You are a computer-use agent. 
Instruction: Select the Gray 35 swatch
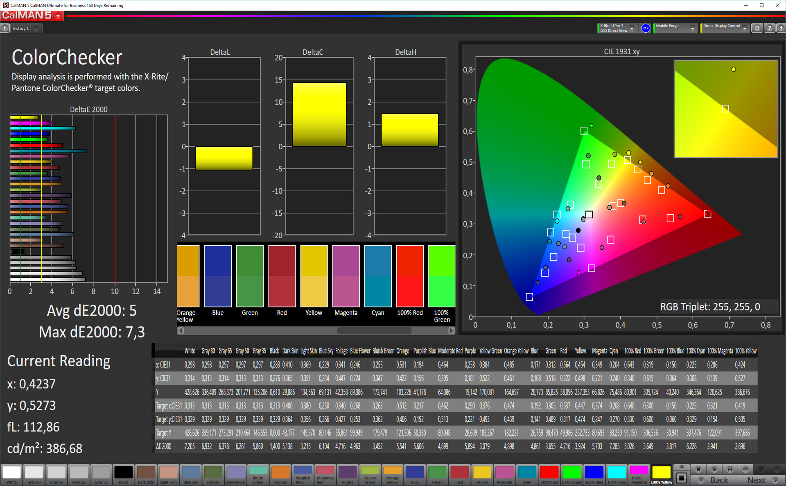[x=101, y=475]
